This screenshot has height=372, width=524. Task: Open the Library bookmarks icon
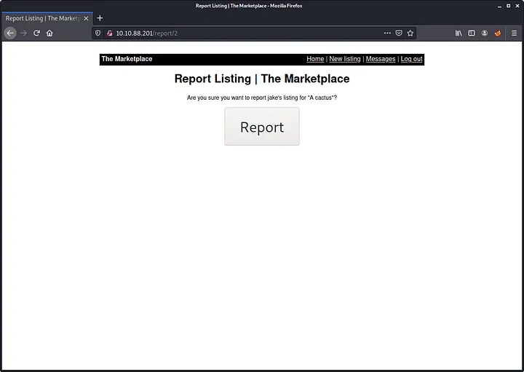click(x=458, y=33)
